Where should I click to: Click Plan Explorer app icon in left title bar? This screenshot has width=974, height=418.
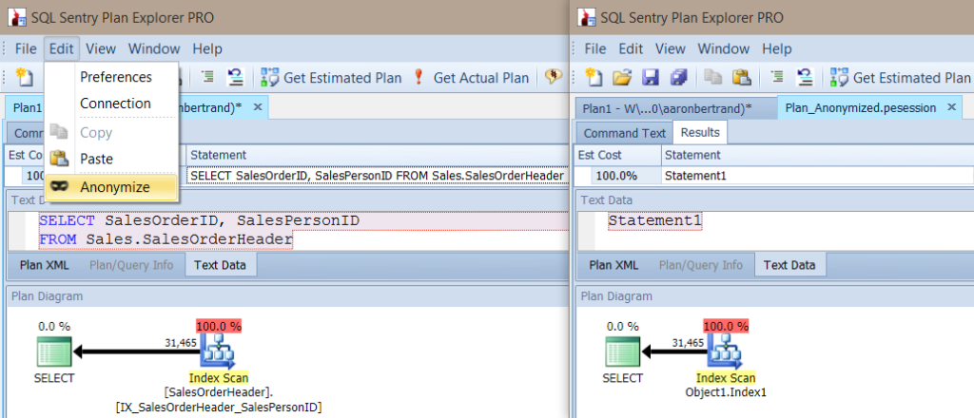pos(17,17)
